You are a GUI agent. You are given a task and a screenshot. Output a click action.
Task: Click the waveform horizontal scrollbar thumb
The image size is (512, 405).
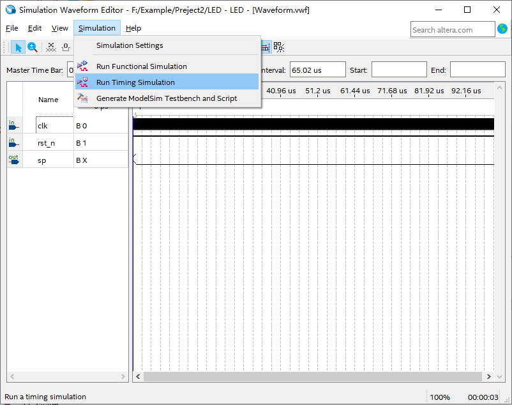coord(313,376)
